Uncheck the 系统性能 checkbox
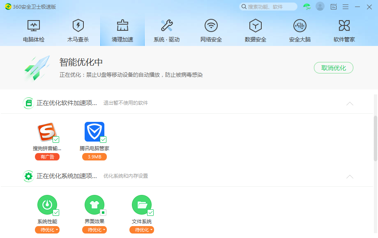 (56, 213)
